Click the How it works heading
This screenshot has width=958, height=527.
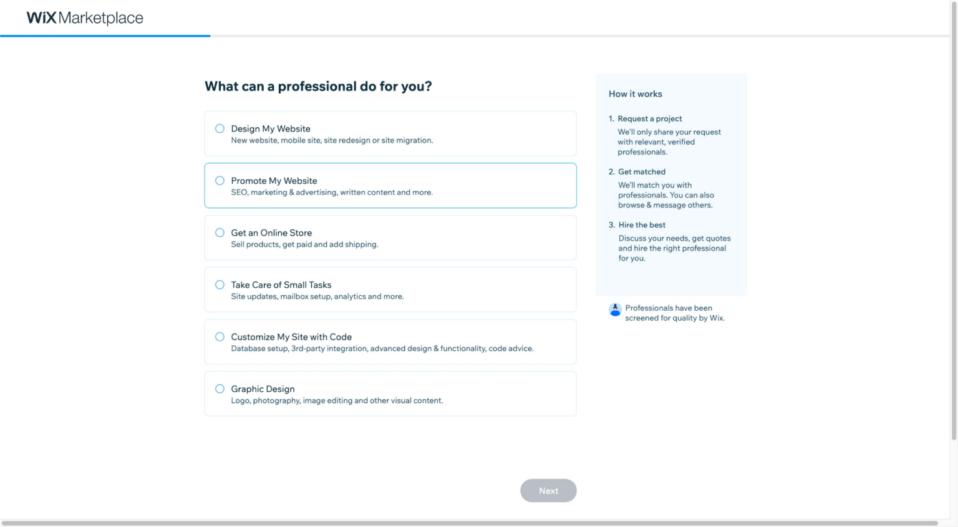click(636, 93)
